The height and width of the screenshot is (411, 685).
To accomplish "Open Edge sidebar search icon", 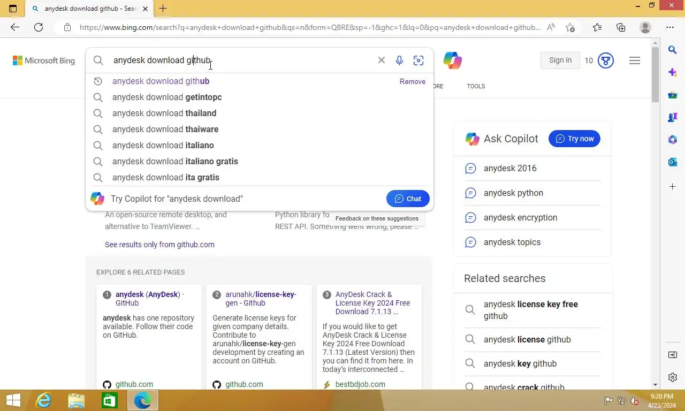I will click(673, 50).
